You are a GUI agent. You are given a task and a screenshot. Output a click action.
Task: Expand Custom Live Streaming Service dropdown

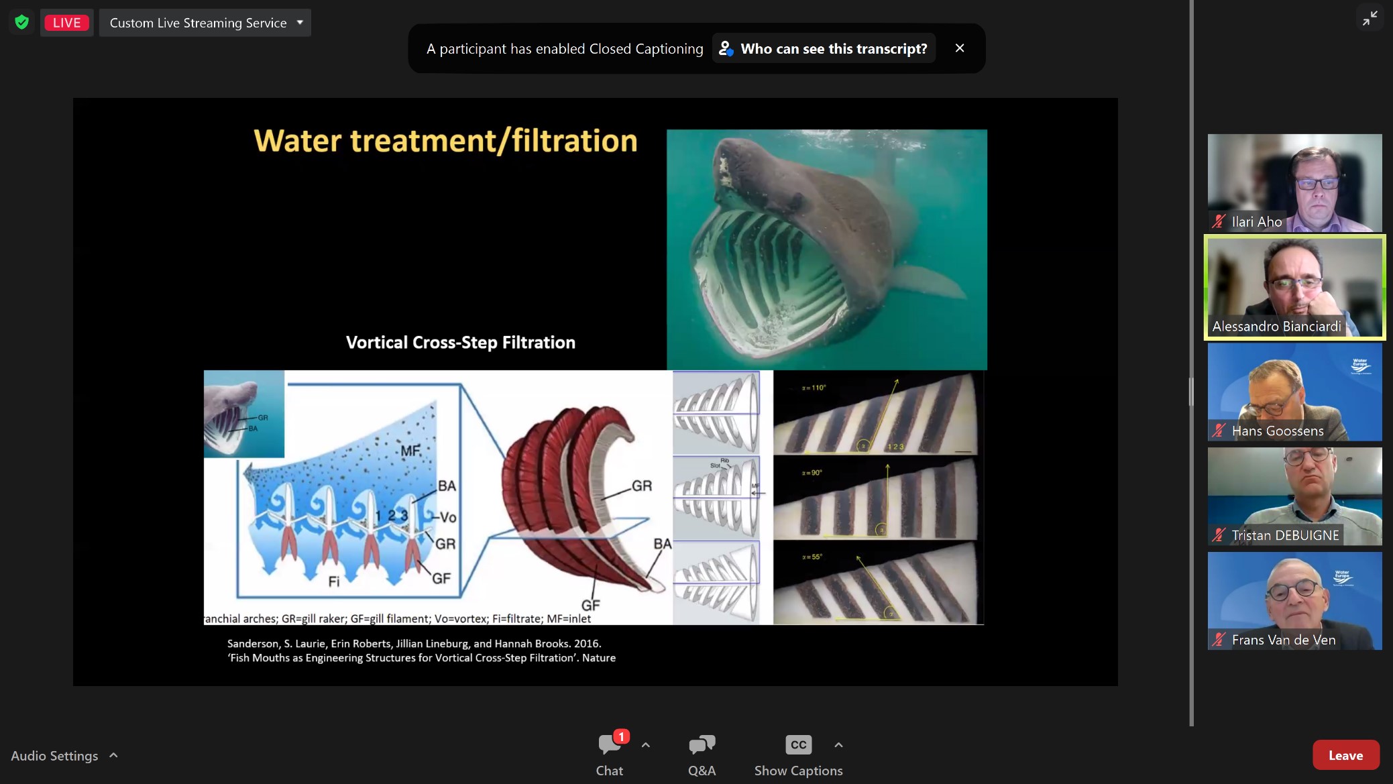(x=300, y=22)
